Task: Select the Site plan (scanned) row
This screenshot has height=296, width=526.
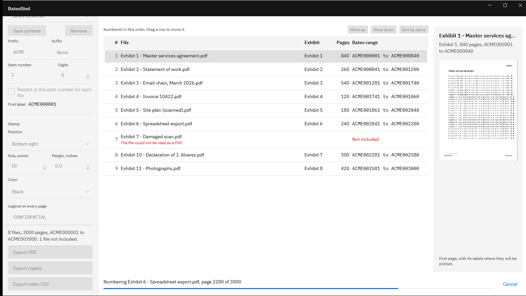Action: pyautogui.click(x=266, y=110)
